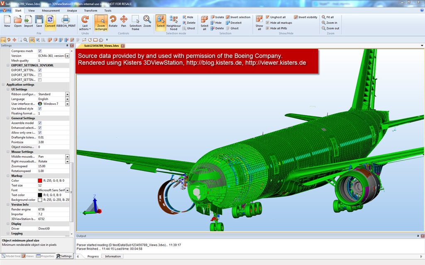Click the Zoomspeed value field
This screenshot has height=265, width=425.
coord(53,166)
